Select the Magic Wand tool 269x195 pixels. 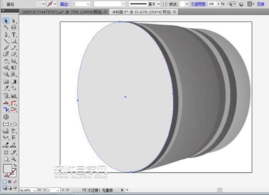(6, 27)
